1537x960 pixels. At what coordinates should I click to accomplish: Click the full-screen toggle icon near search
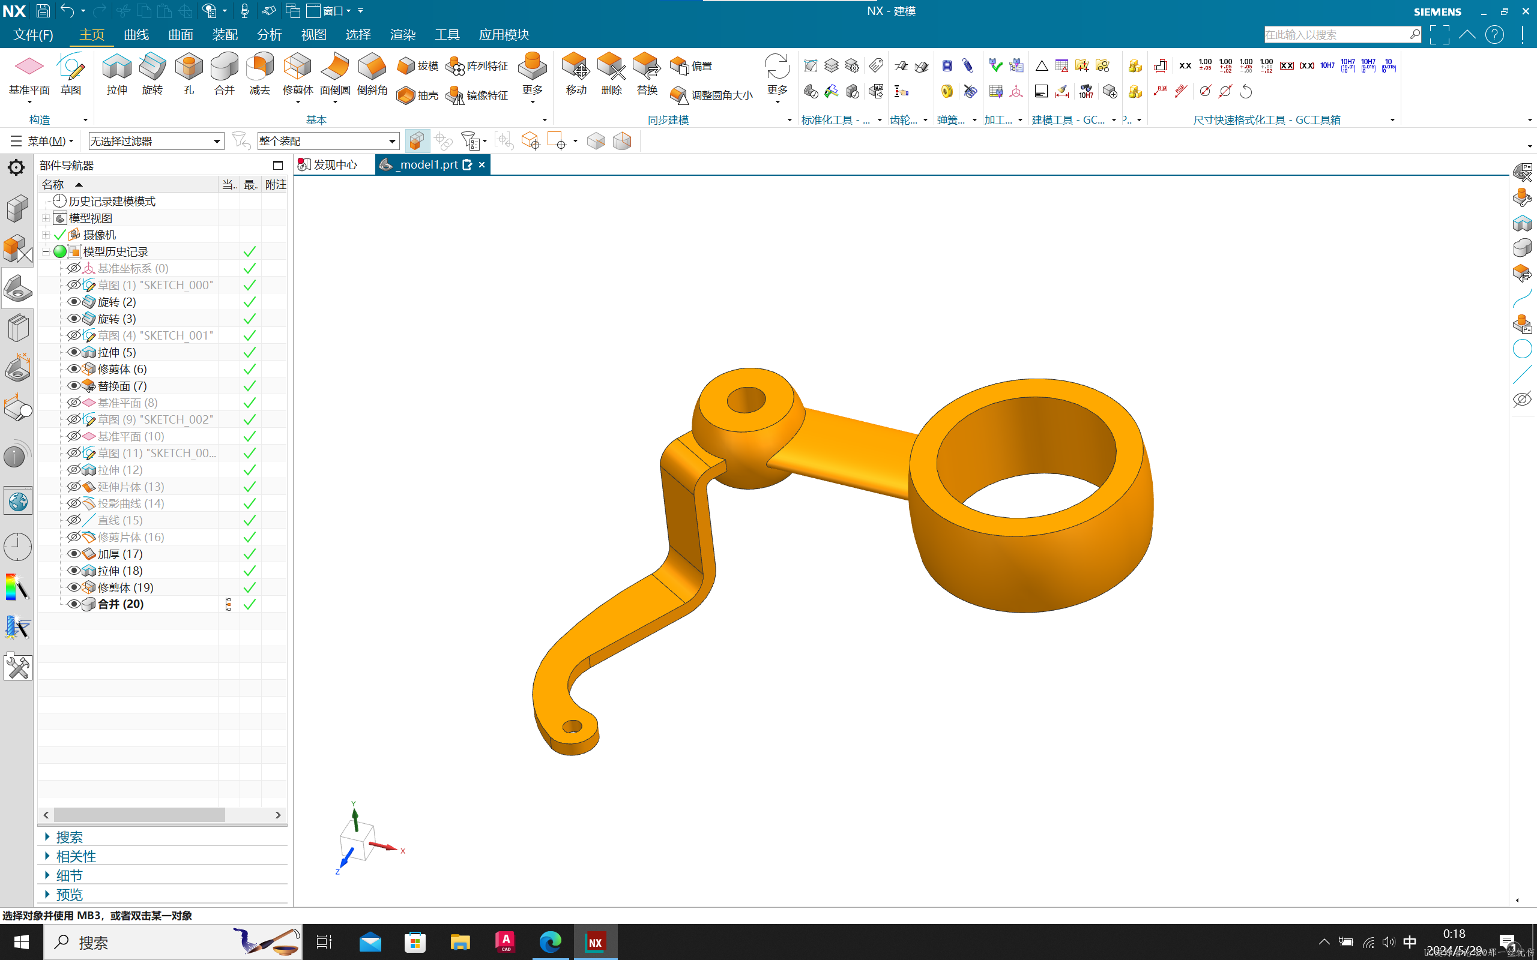click(1439, 34)
